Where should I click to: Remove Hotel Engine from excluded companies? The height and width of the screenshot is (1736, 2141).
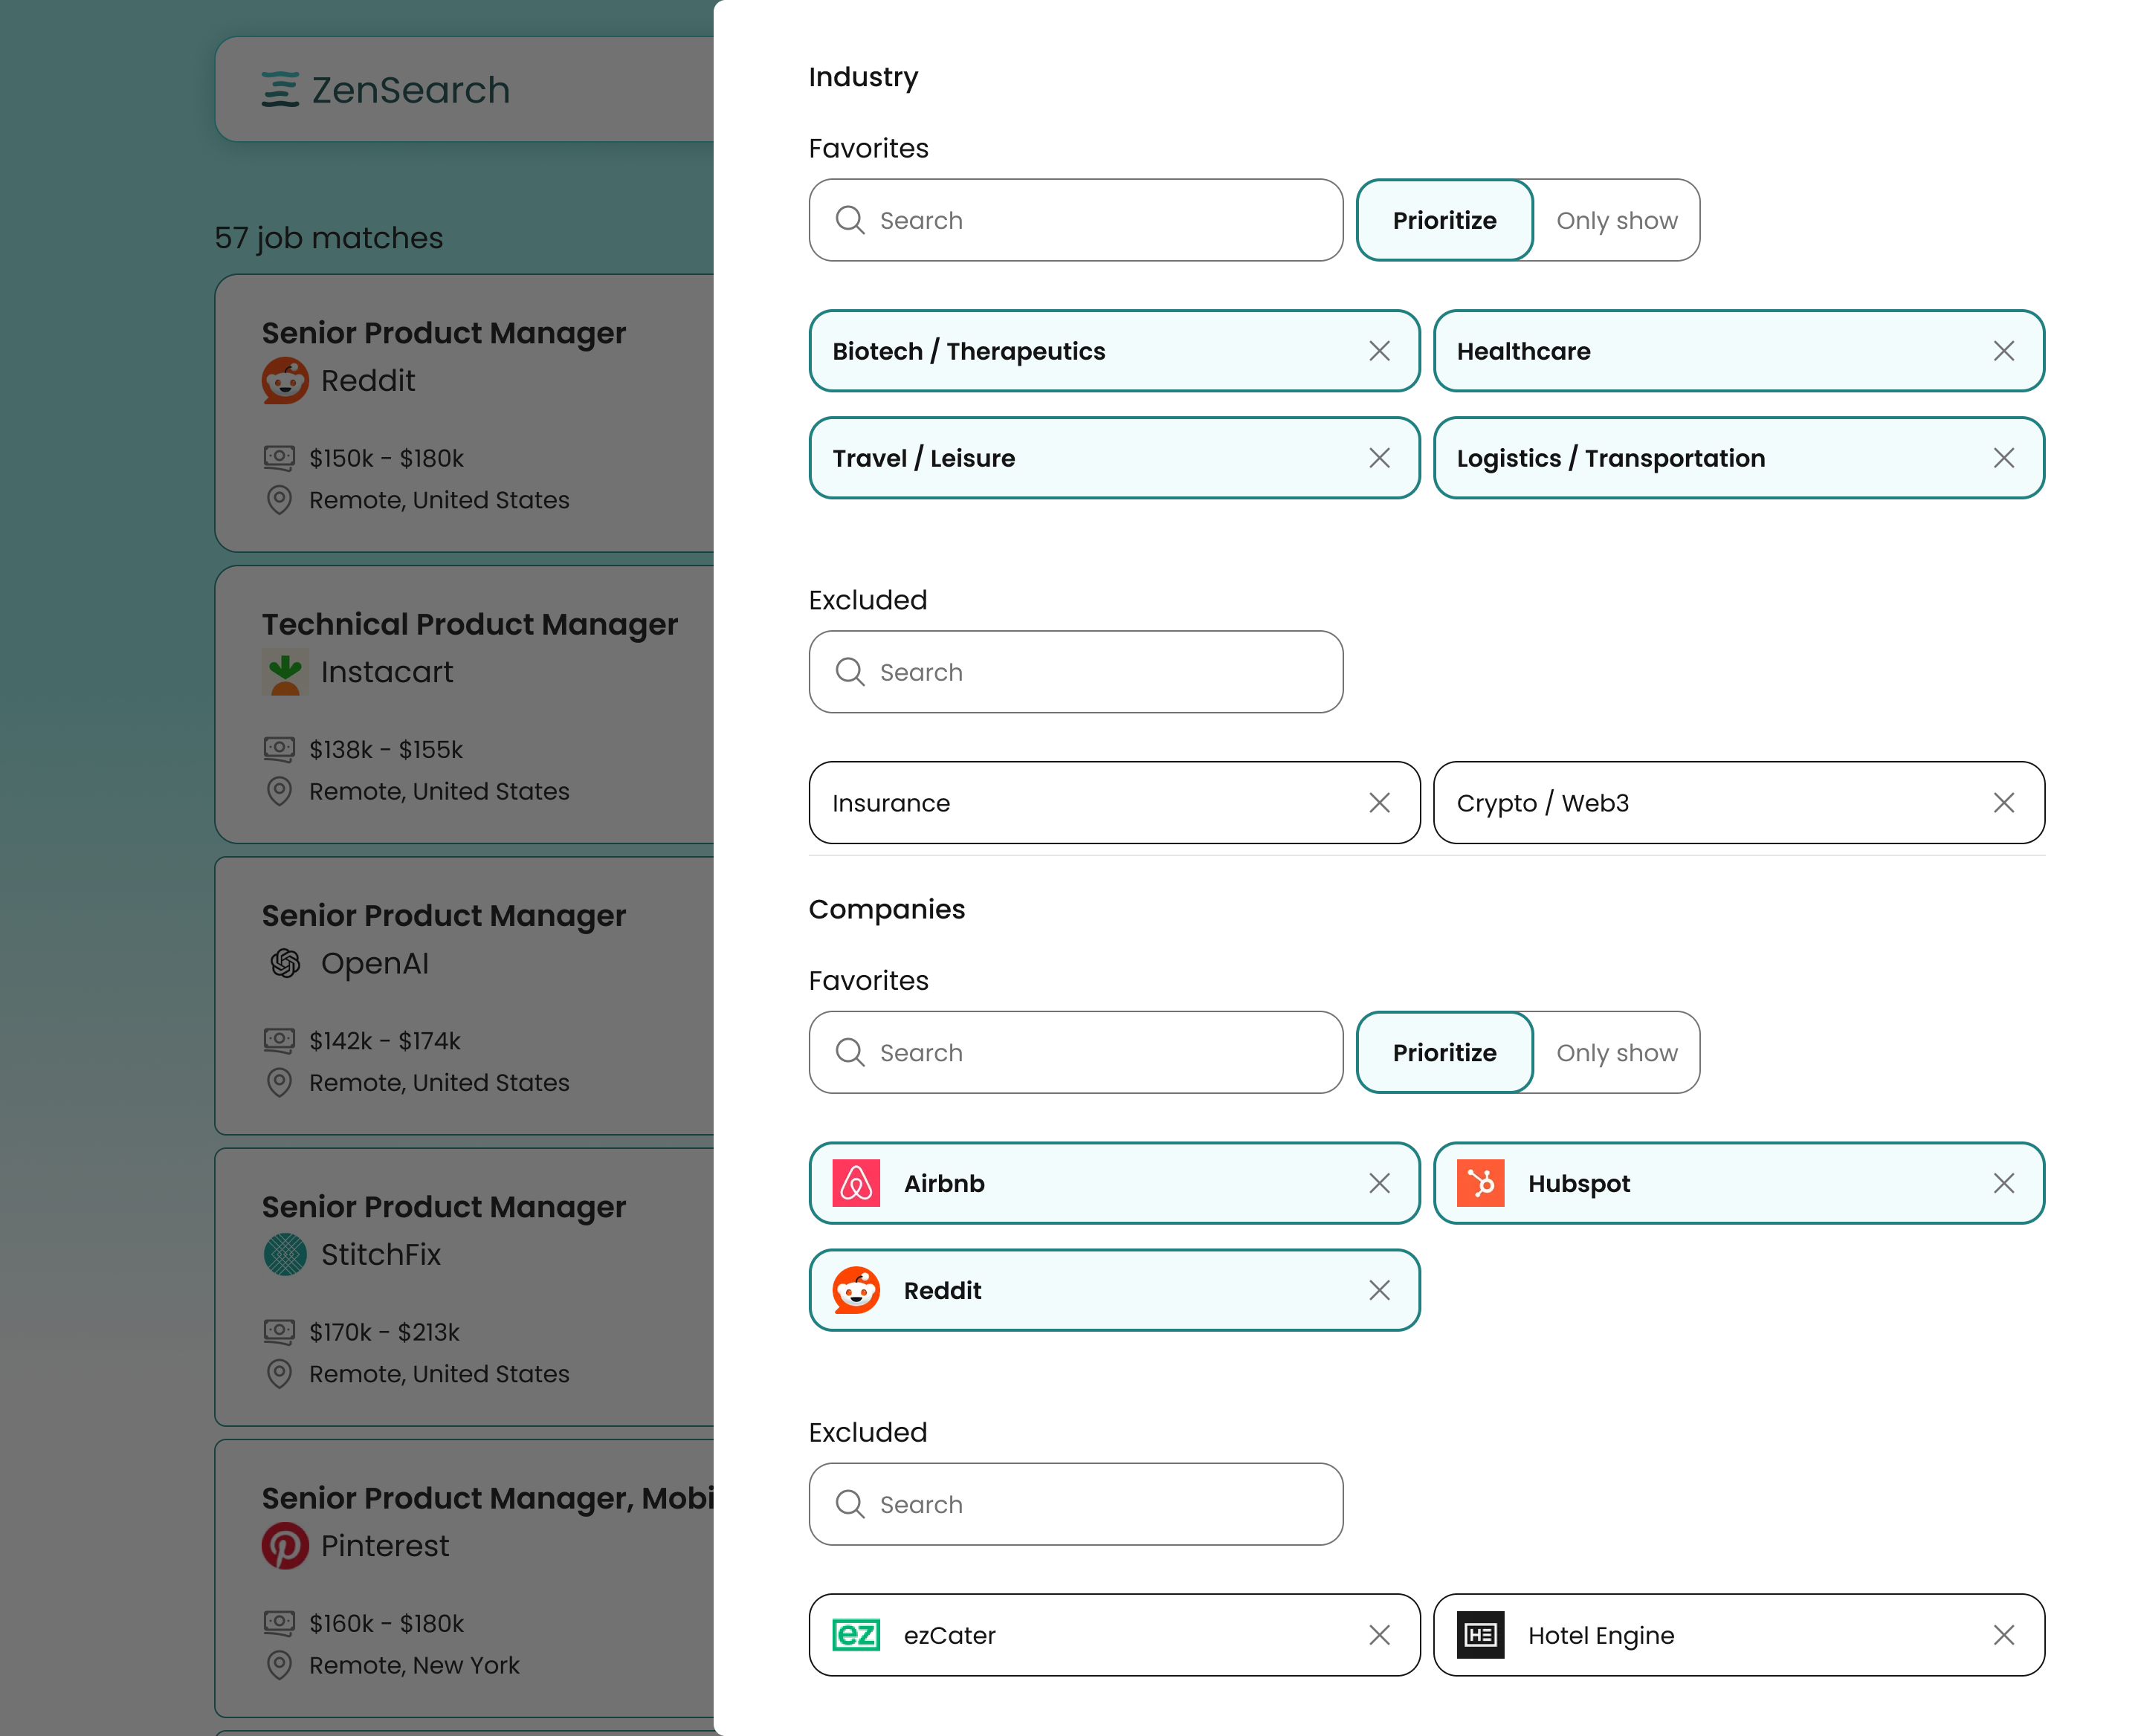2003,1635
